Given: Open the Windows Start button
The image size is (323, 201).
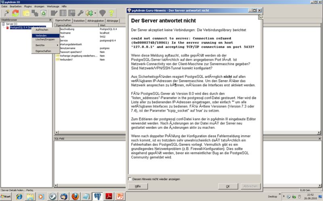Looking at the screenshot, I should pyautogui.click(x=6, y=197).
